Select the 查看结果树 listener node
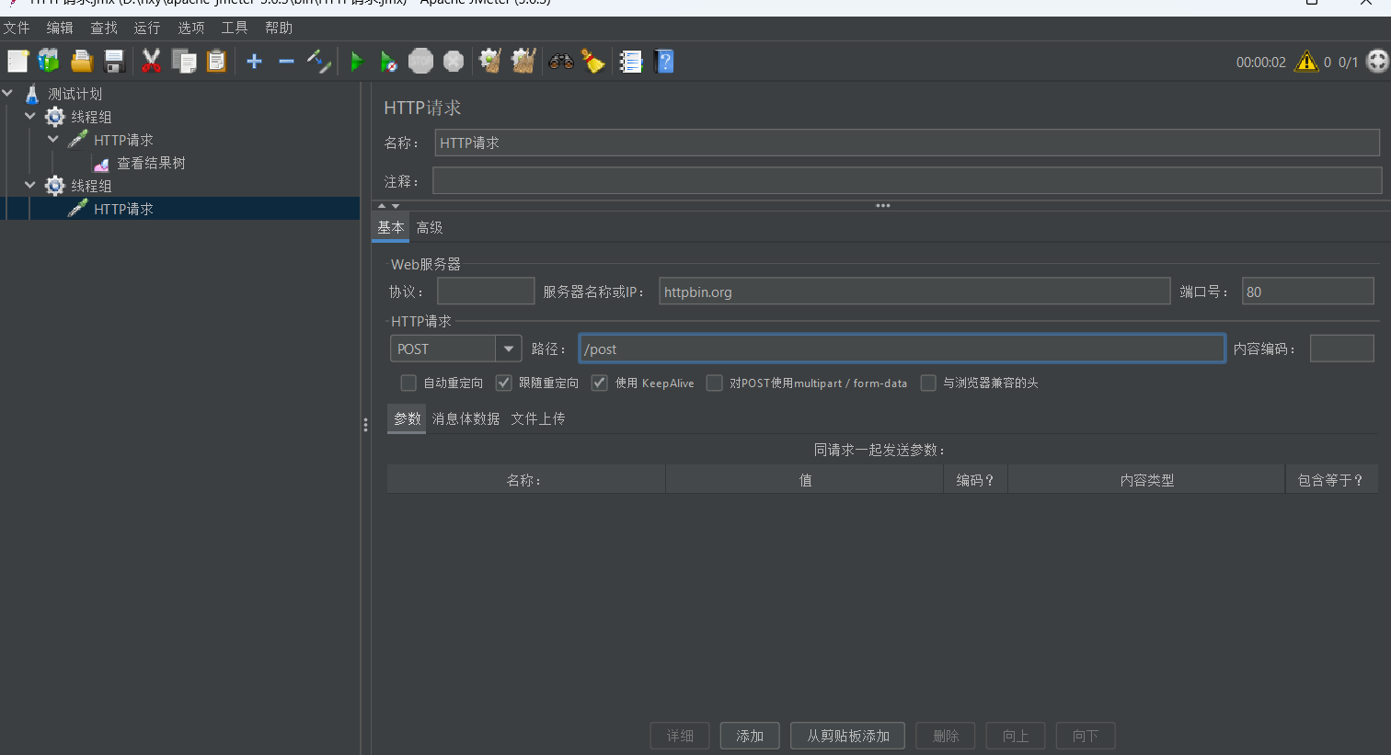1391x755 pixels. (151, 163)
